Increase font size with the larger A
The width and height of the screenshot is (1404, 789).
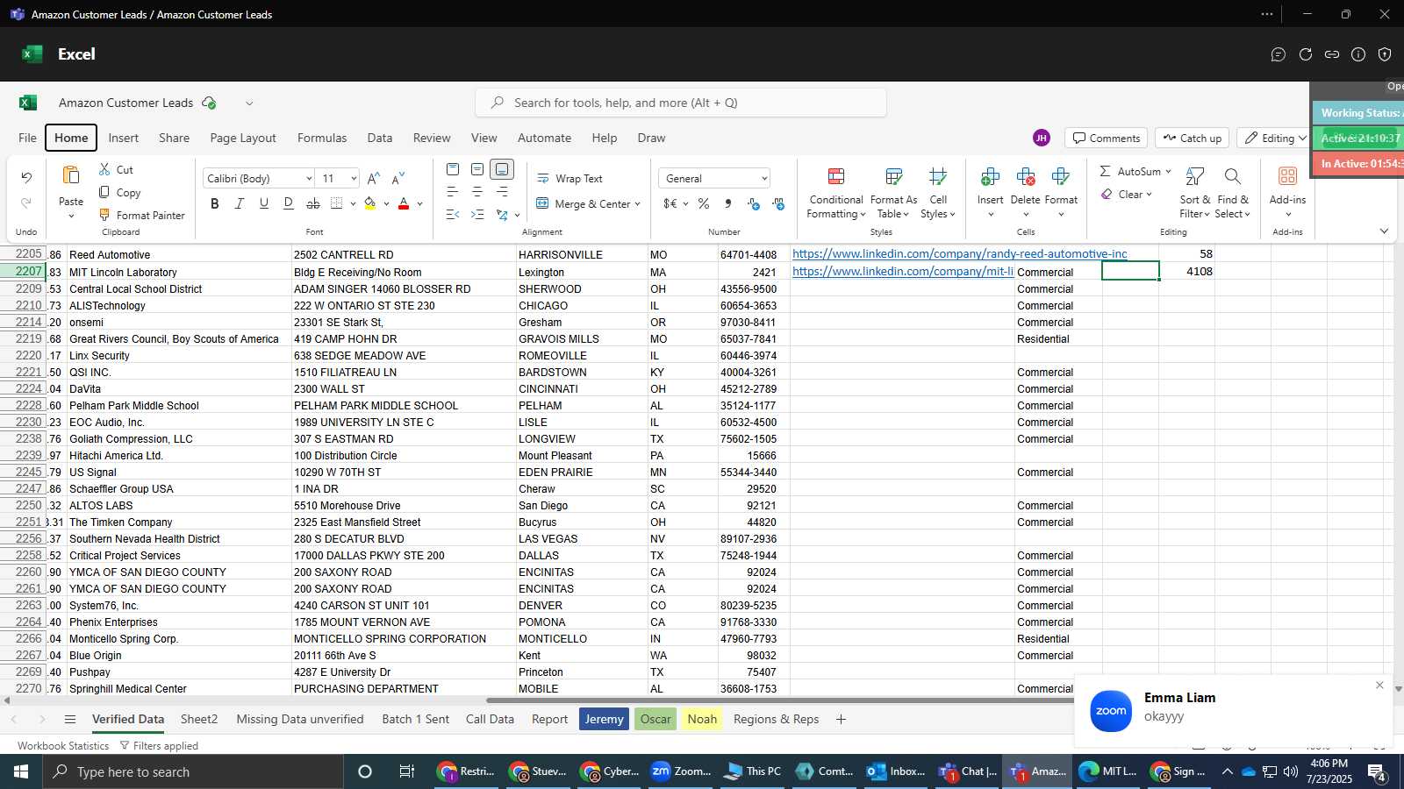click(374, 178)
